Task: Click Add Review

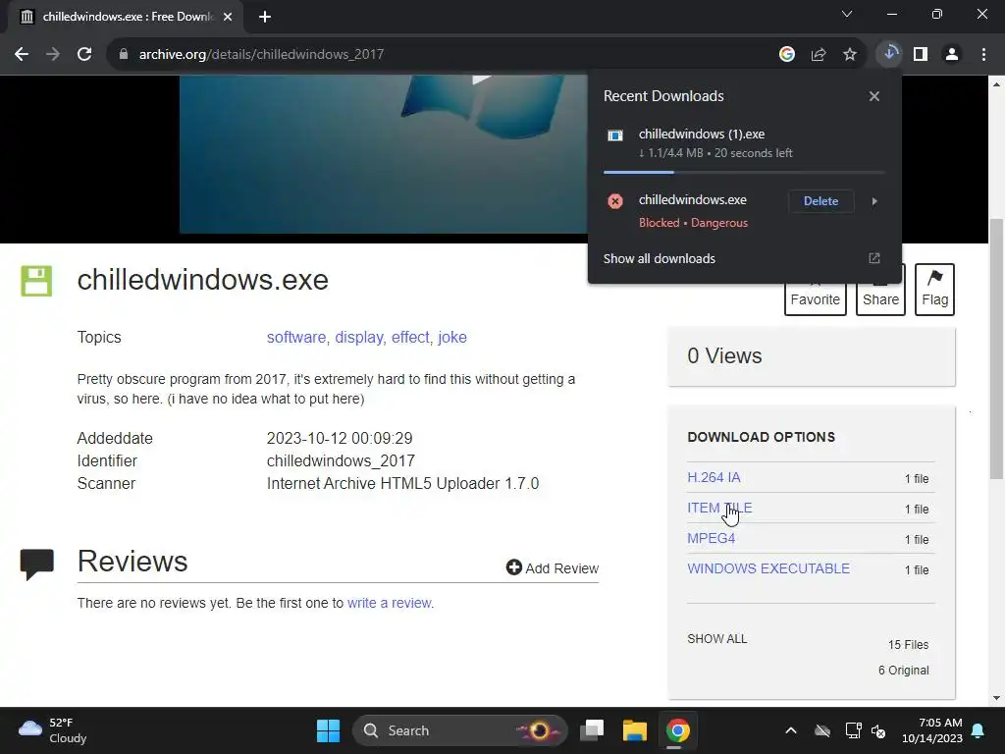Action: click(552, 568)
